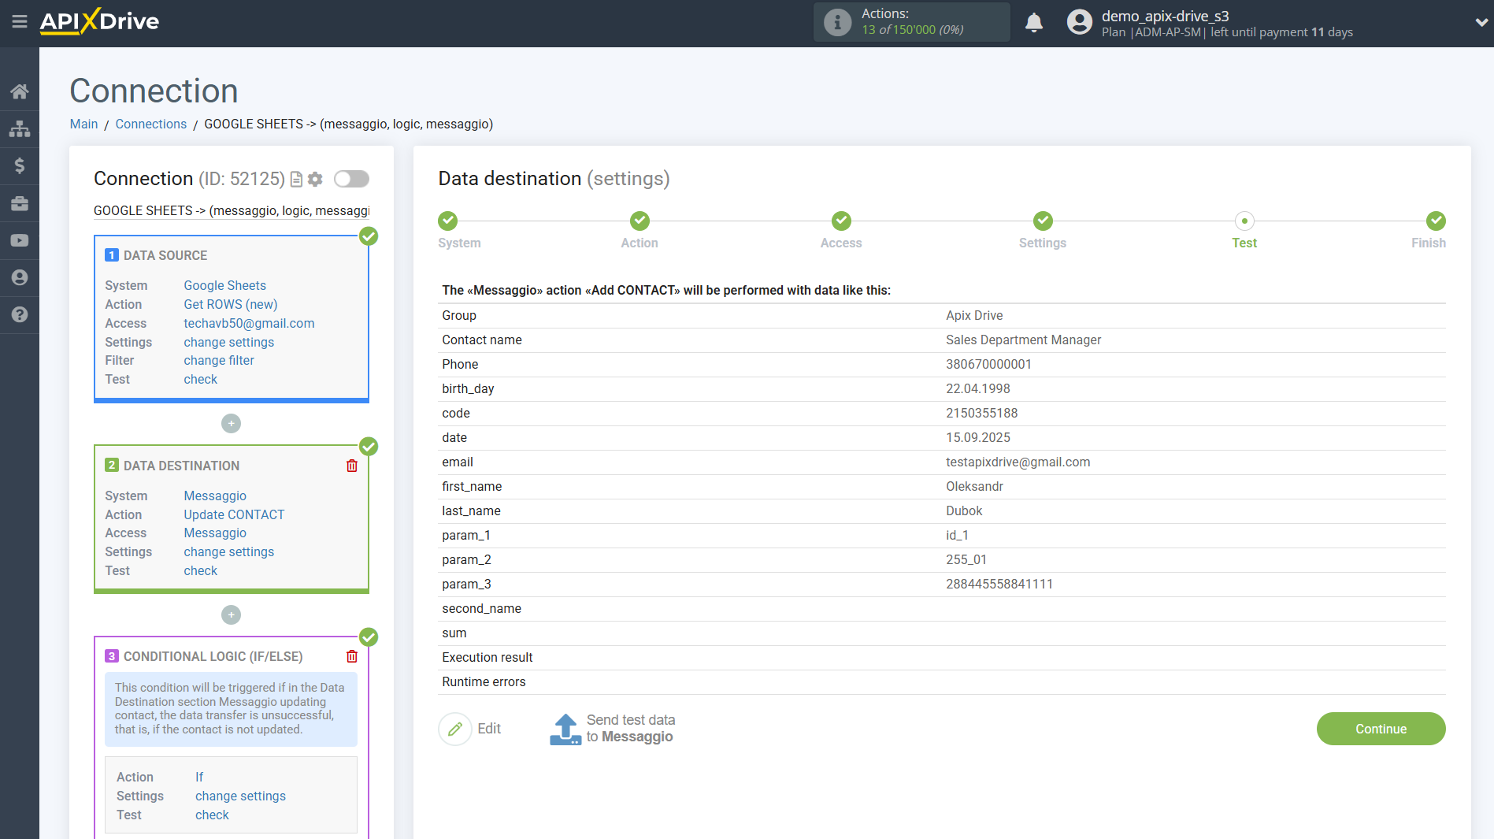
Task: Open connection settings gear icon
Action: click(x=315, y=180)
